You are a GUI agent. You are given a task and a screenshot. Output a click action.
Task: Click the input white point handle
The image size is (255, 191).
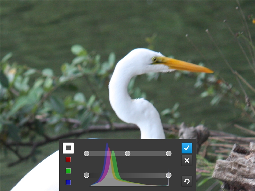[169, 153]
